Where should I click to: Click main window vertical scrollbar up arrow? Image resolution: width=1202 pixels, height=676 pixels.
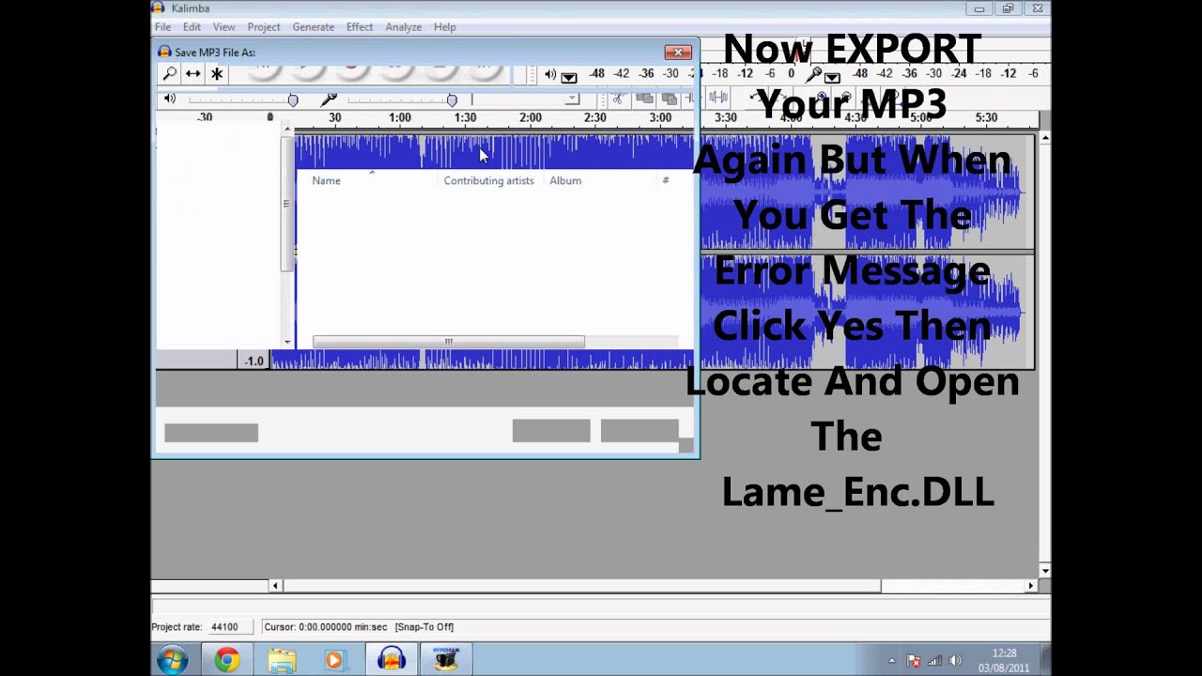point(1045,138)
